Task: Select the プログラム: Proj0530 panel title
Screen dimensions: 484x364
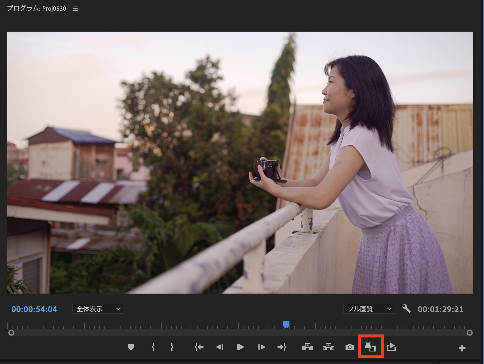Action: 36,9
